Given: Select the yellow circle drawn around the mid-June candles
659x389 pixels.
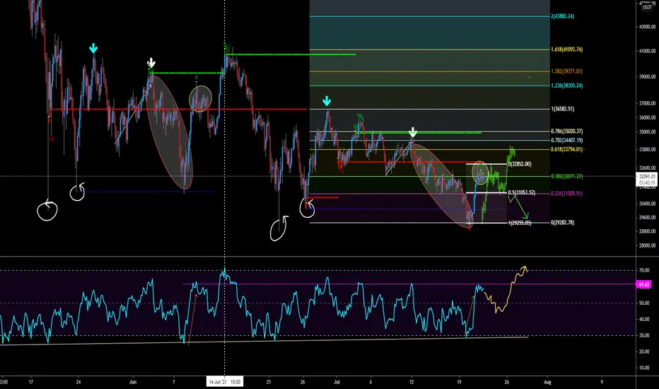Looking at the screenshot, I should (201, 99).
